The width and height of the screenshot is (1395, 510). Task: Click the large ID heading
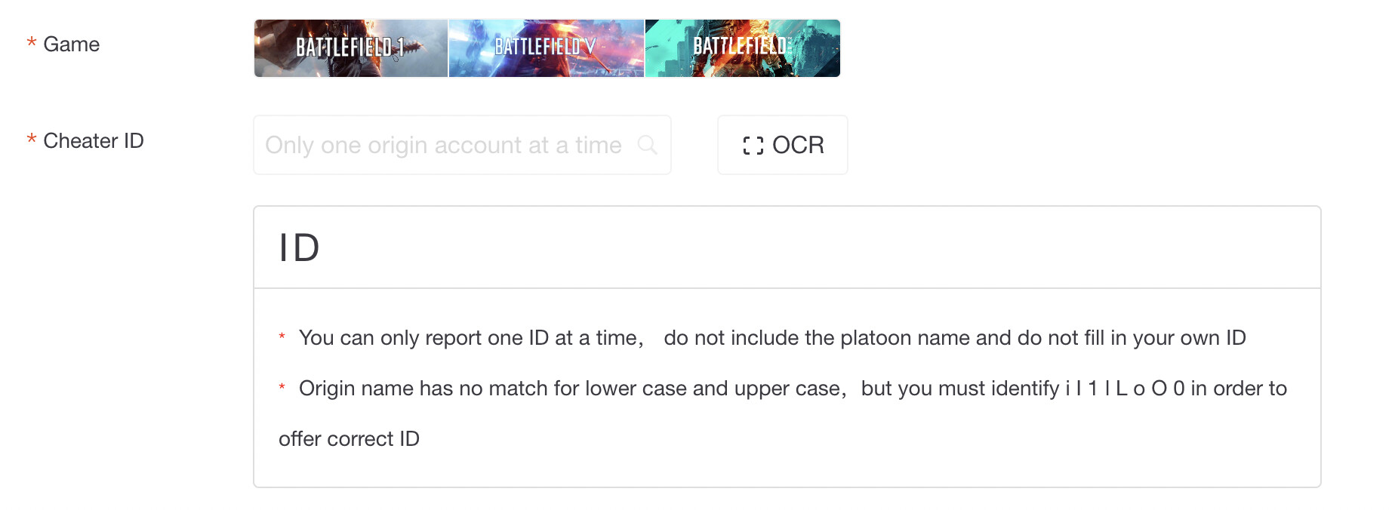pos(300,248)
